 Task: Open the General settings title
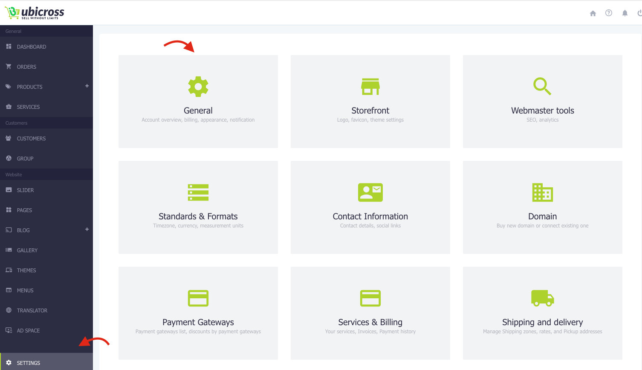tap(198, 111)
